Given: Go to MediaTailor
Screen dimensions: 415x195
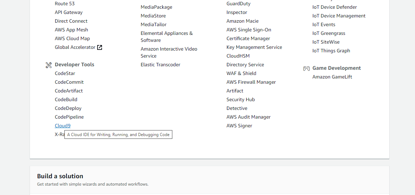Looking at the screenshot, I should 154,25.
